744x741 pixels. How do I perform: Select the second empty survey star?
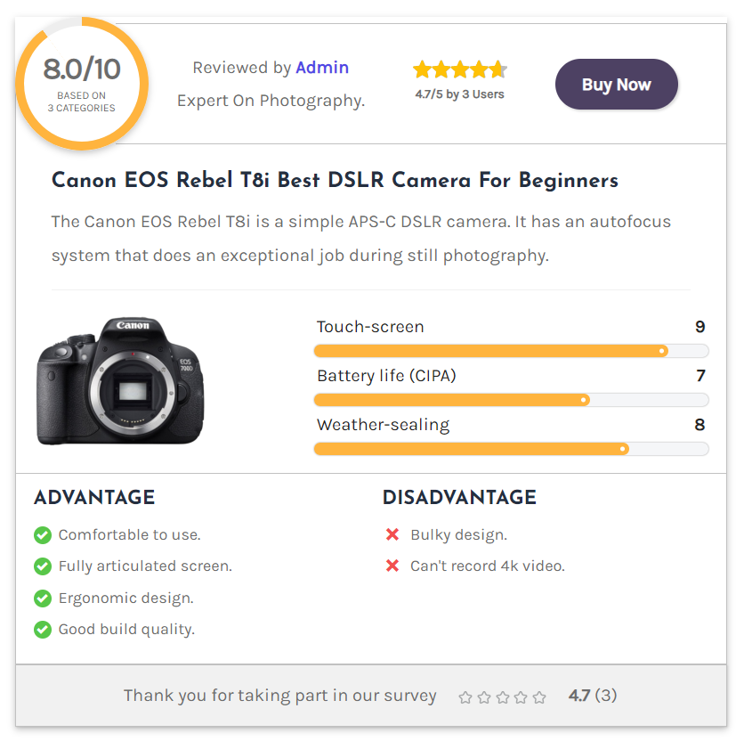(484, 697)
